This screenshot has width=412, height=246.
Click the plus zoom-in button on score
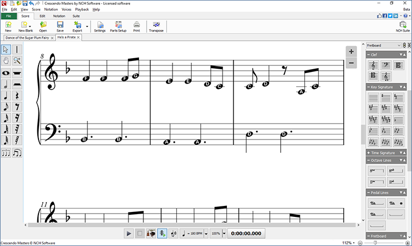(x=352, y=52)
